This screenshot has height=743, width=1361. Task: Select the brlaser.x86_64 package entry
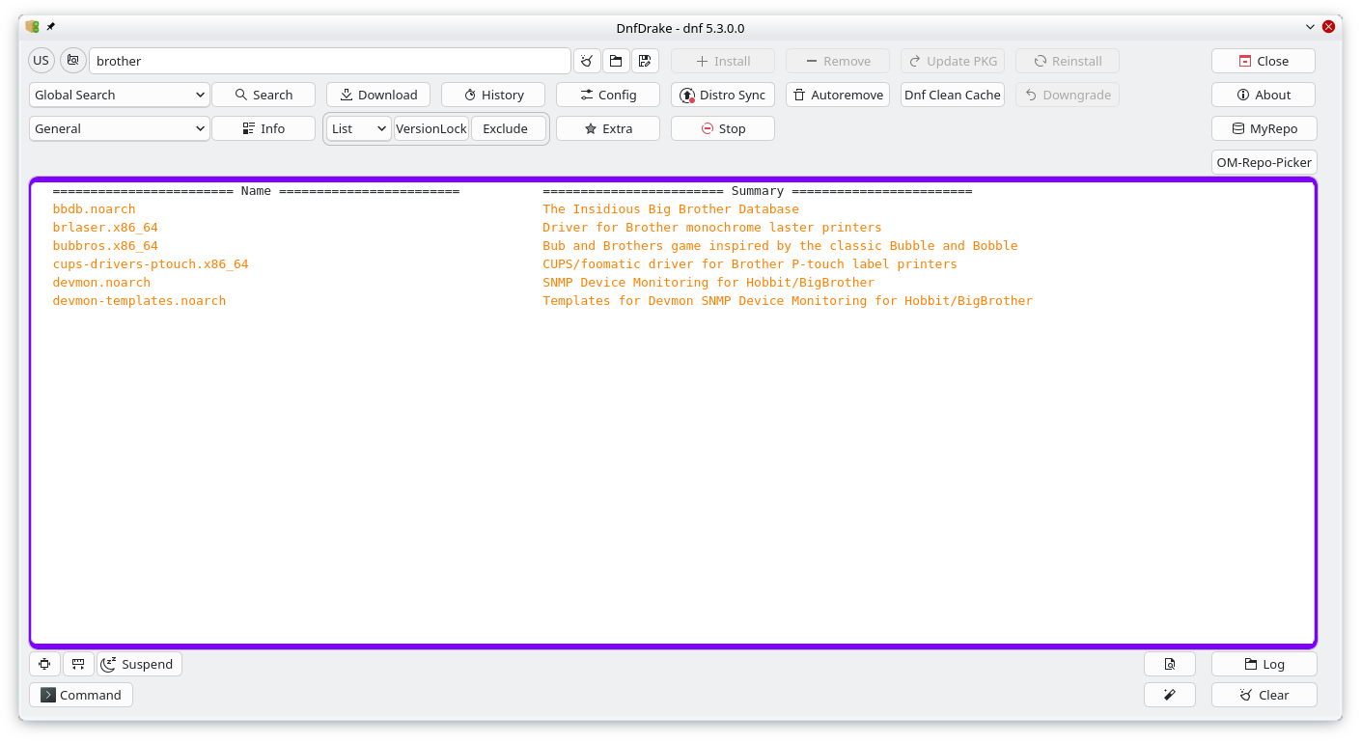pos(105,228)
